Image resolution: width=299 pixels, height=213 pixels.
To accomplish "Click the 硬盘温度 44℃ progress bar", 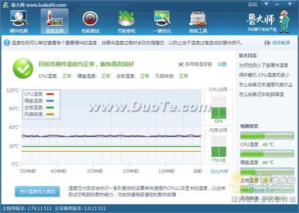I will [267, 154].
